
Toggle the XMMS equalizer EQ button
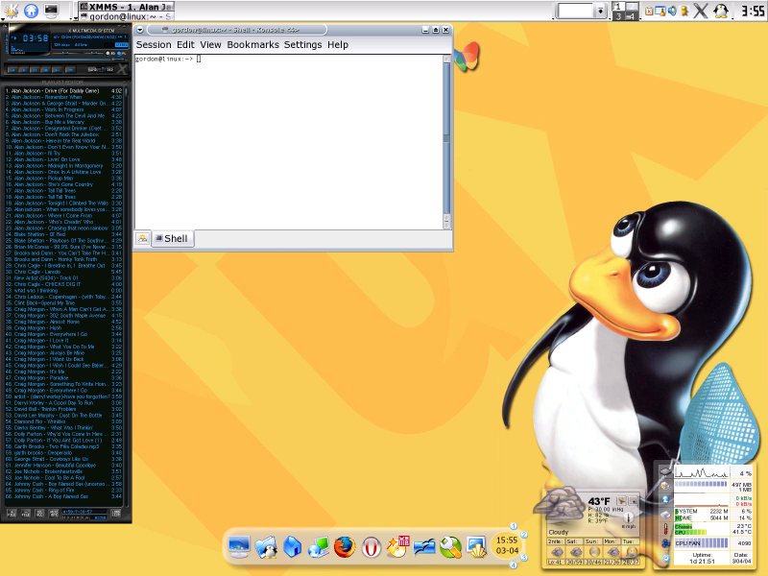pos(110,54)
